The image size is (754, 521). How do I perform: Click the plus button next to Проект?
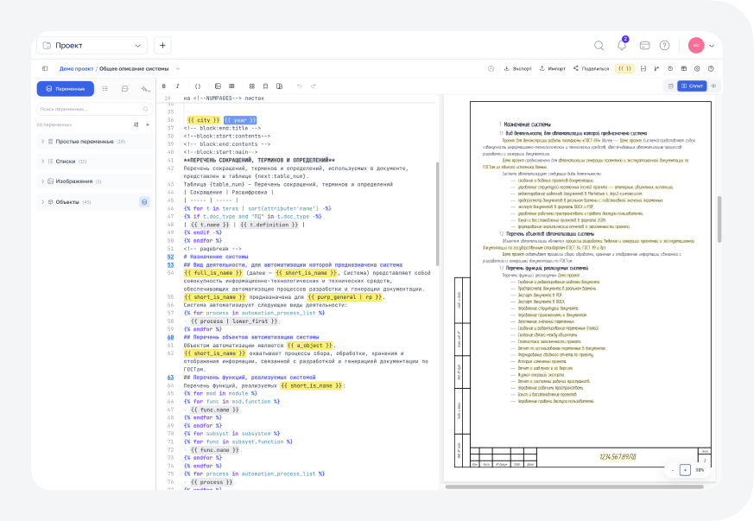162,46
